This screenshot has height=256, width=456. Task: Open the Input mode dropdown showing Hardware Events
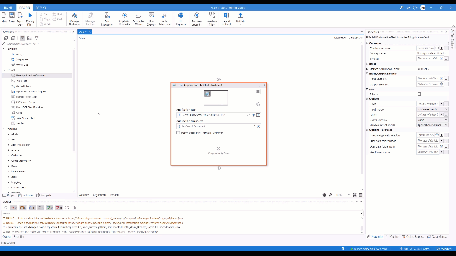pos(441,109)
